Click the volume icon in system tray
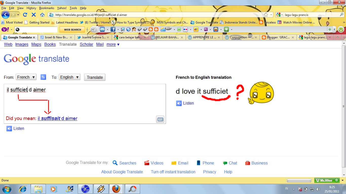 (x=318, y=189)
